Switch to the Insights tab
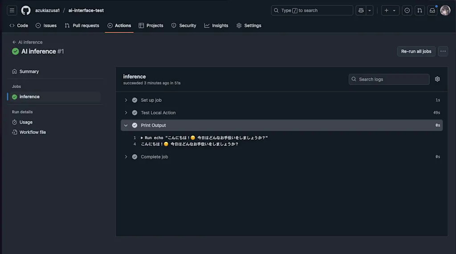This screenshot has width=456, height=254. pyautogui.click(x=216, y=25)
